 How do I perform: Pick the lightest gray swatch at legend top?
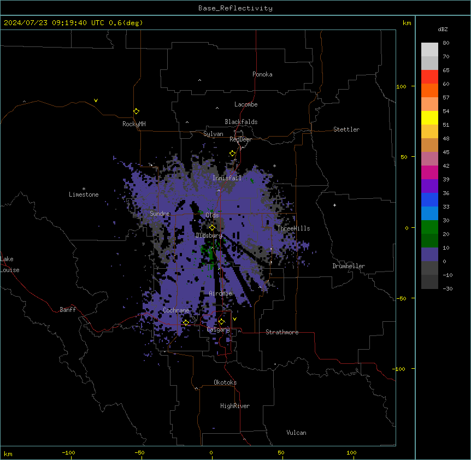[429, 50]
